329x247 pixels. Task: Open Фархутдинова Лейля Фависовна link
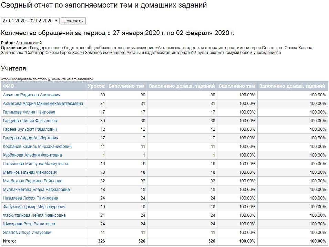(34, 215)
